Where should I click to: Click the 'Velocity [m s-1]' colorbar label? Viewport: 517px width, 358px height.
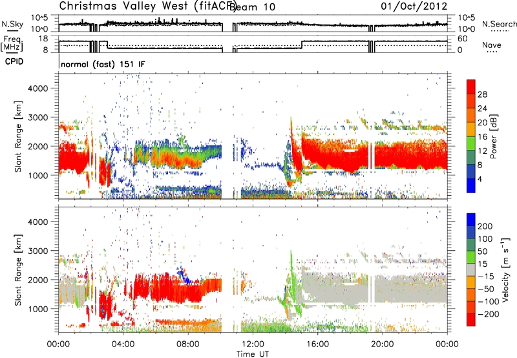click(x=505, y=269)
